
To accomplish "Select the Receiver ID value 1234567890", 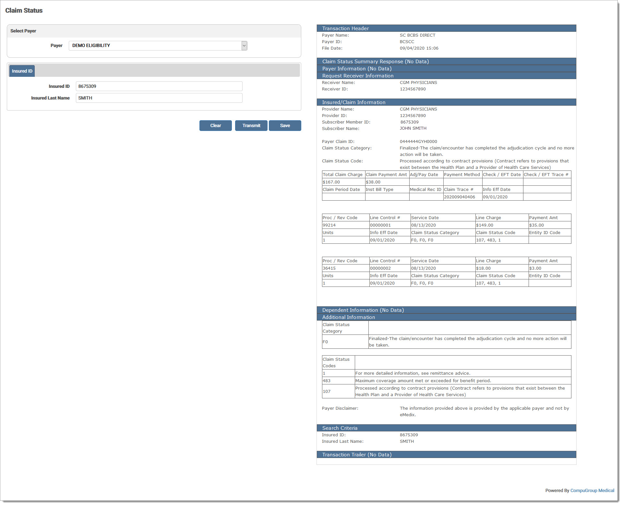I will (413, 89).
